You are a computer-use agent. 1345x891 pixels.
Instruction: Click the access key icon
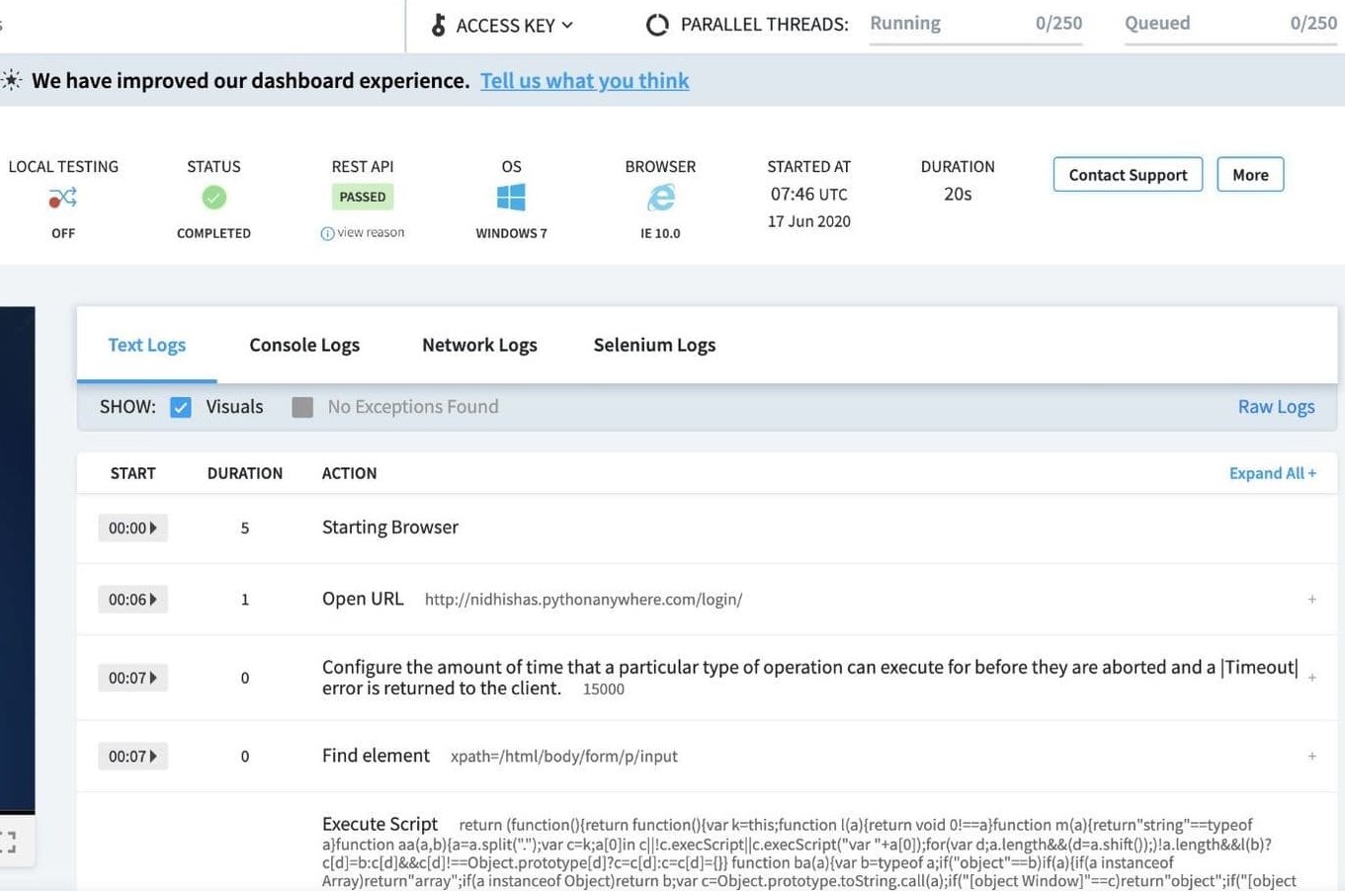click(x=438, y=25)
